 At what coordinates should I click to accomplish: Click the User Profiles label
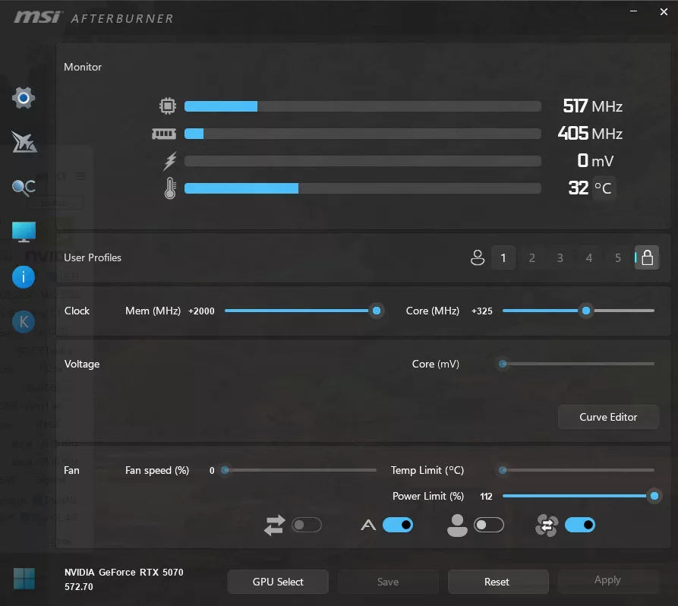[x=93, y=257]
